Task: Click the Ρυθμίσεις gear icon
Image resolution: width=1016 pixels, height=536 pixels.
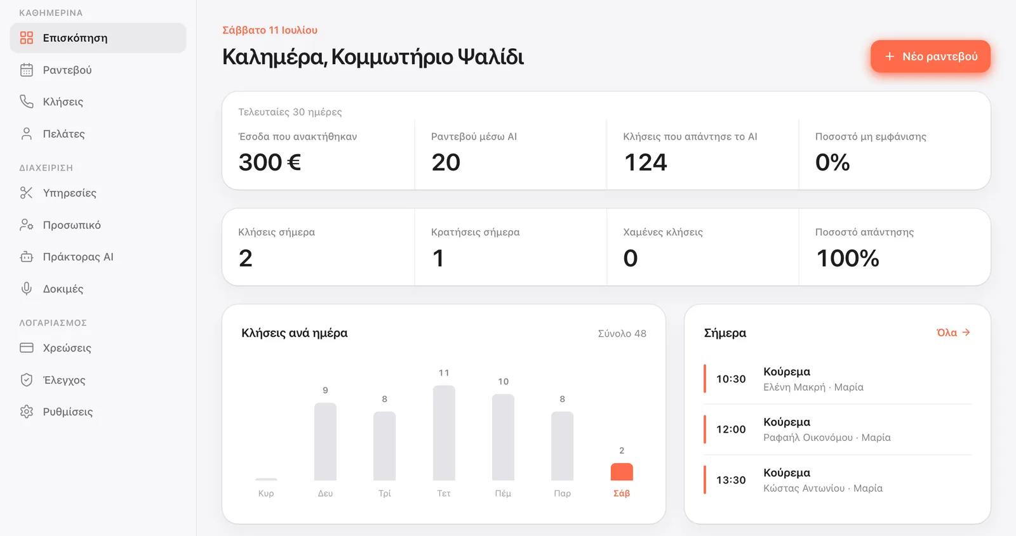Action: click(x=27, y=412)
